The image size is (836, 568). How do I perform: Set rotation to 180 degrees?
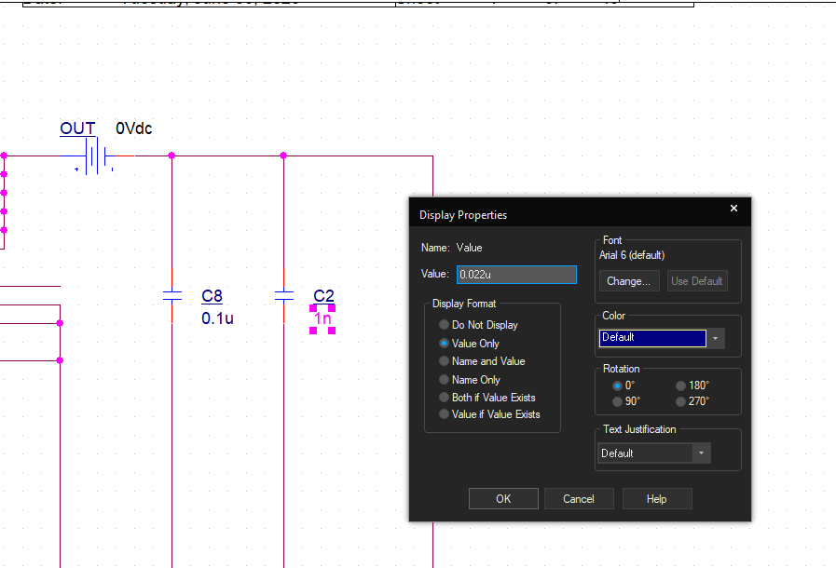point(680,385)
